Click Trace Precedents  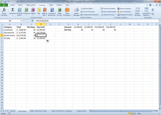click(x=108, y=9)
